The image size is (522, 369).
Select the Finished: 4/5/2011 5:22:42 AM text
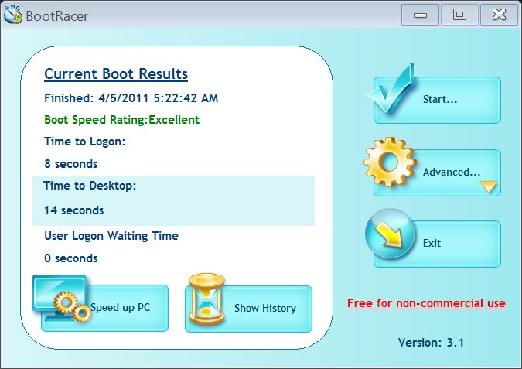tap(131, 98)
